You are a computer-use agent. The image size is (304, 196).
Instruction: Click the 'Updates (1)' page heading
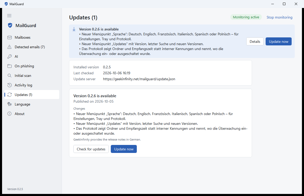(x=83, y=18)
